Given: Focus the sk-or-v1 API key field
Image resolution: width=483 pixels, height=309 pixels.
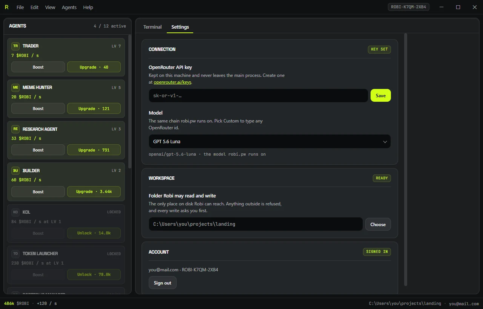Looking at the screenshot, I should [x=258, y=95].
